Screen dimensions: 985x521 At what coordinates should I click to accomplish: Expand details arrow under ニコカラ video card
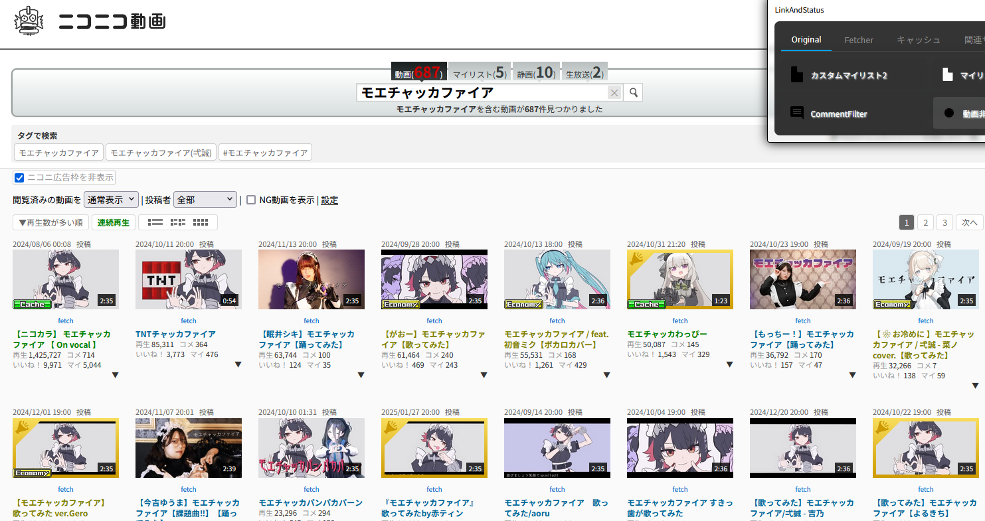point(115,375)
